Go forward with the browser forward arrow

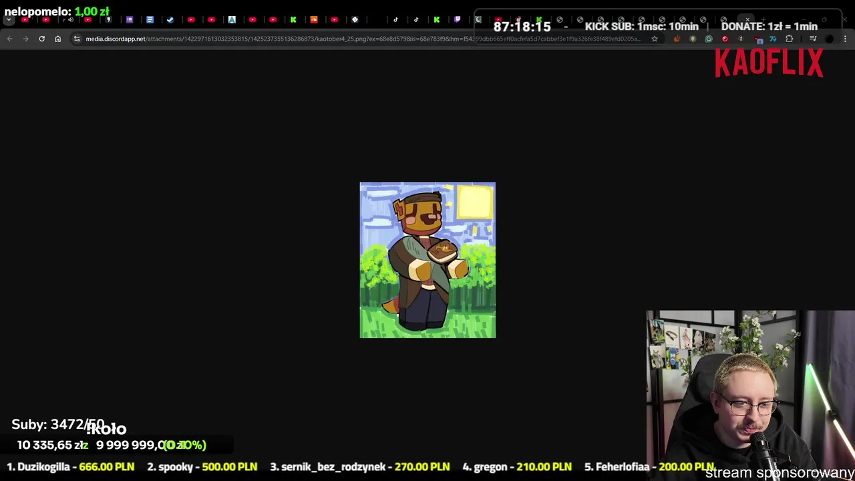pyautogui.click(x=25, y=39)
